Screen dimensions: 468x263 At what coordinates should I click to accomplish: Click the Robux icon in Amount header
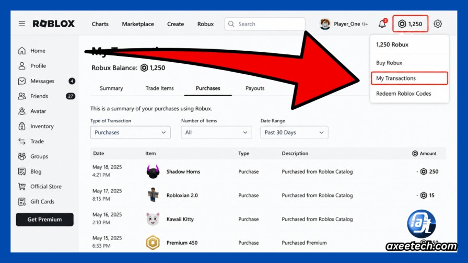(415, 153)
